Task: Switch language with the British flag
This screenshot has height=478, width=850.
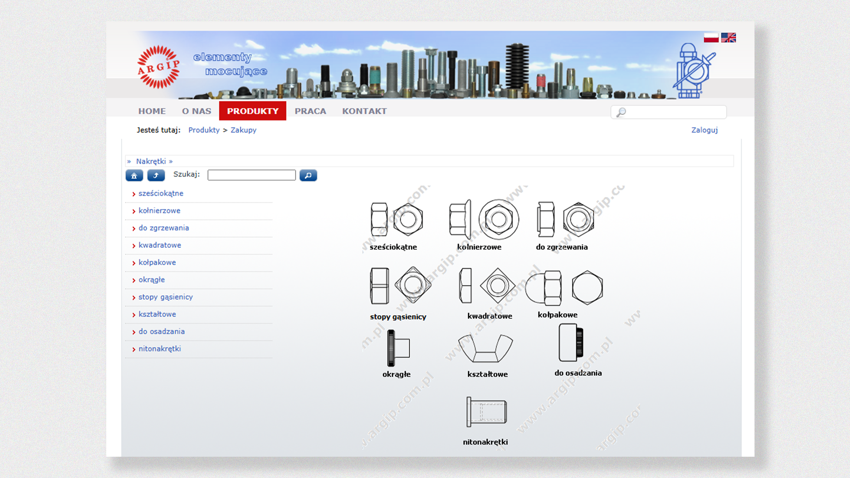Action: (x=728, y=38)
